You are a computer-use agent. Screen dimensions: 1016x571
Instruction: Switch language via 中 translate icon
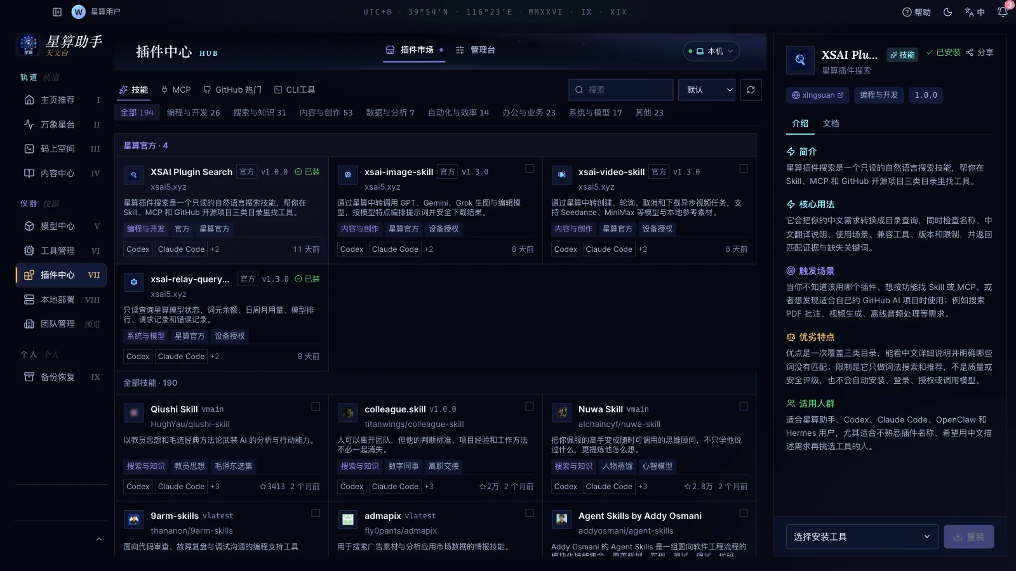point(975,12)
